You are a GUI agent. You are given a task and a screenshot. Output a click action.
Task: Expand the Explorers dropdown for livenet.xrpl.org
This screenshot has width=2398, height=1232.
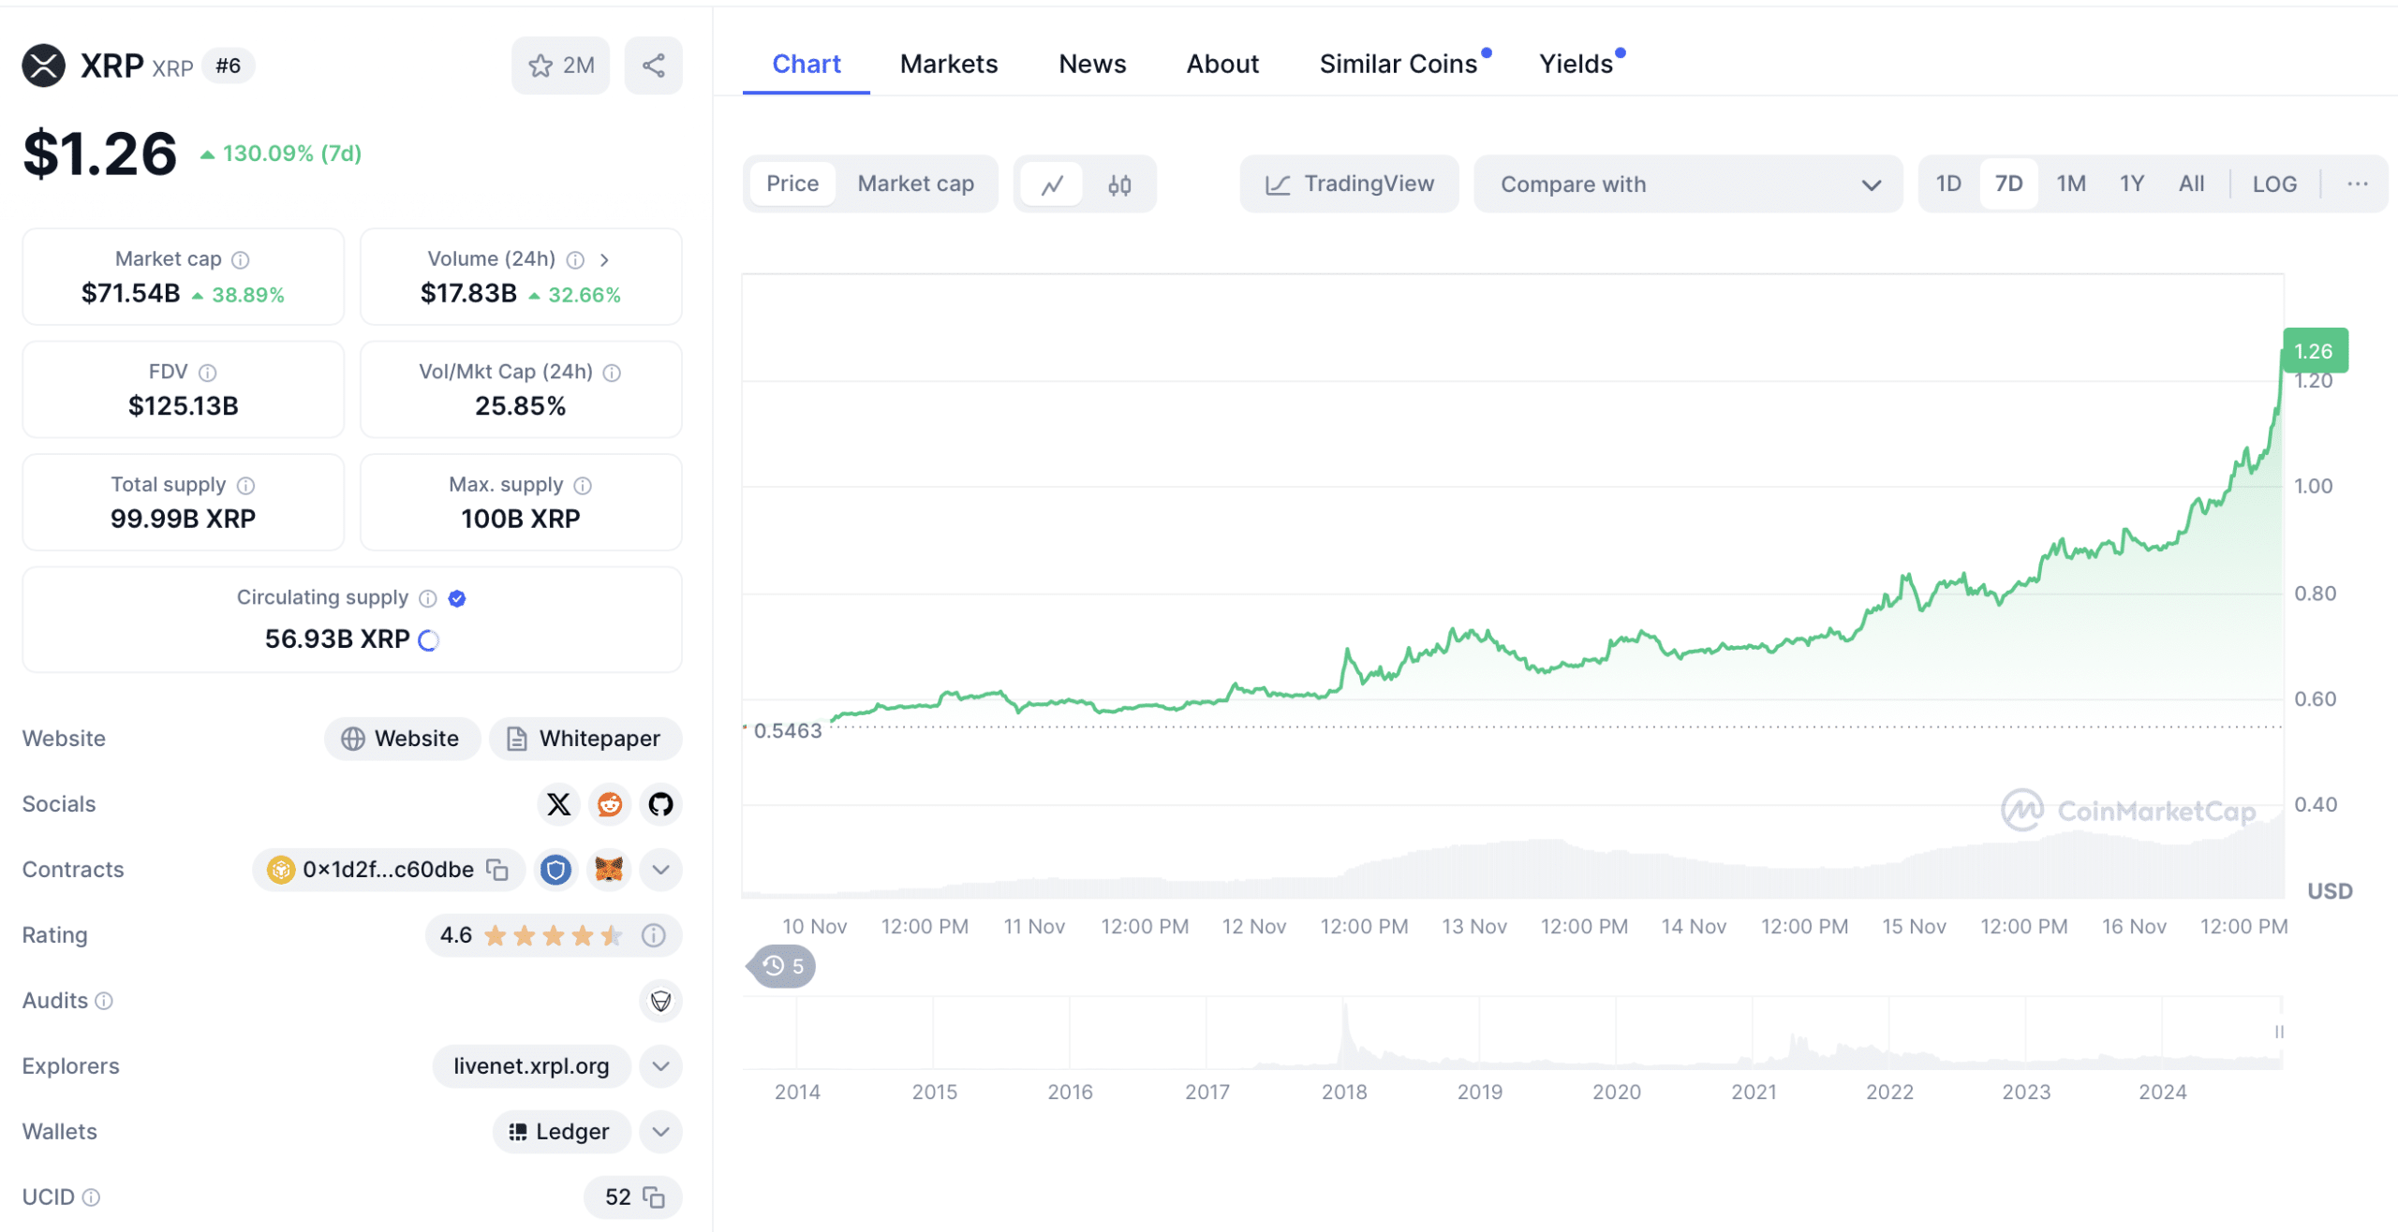tap(661, 1065)
